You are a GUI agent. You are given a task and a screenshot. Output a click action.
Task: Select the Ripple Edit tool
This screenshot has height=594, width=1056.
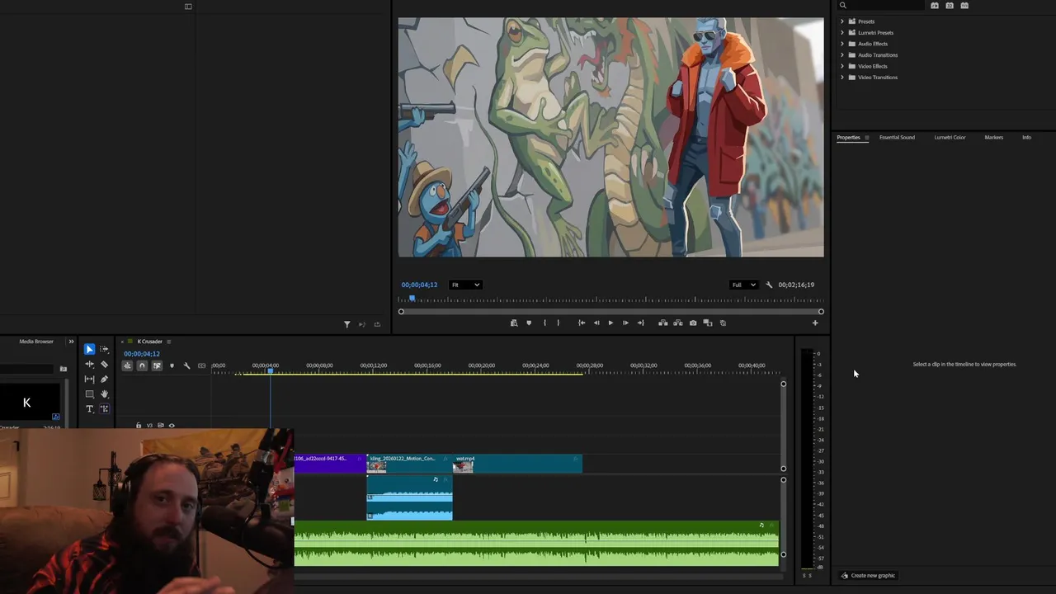point(89,364)
